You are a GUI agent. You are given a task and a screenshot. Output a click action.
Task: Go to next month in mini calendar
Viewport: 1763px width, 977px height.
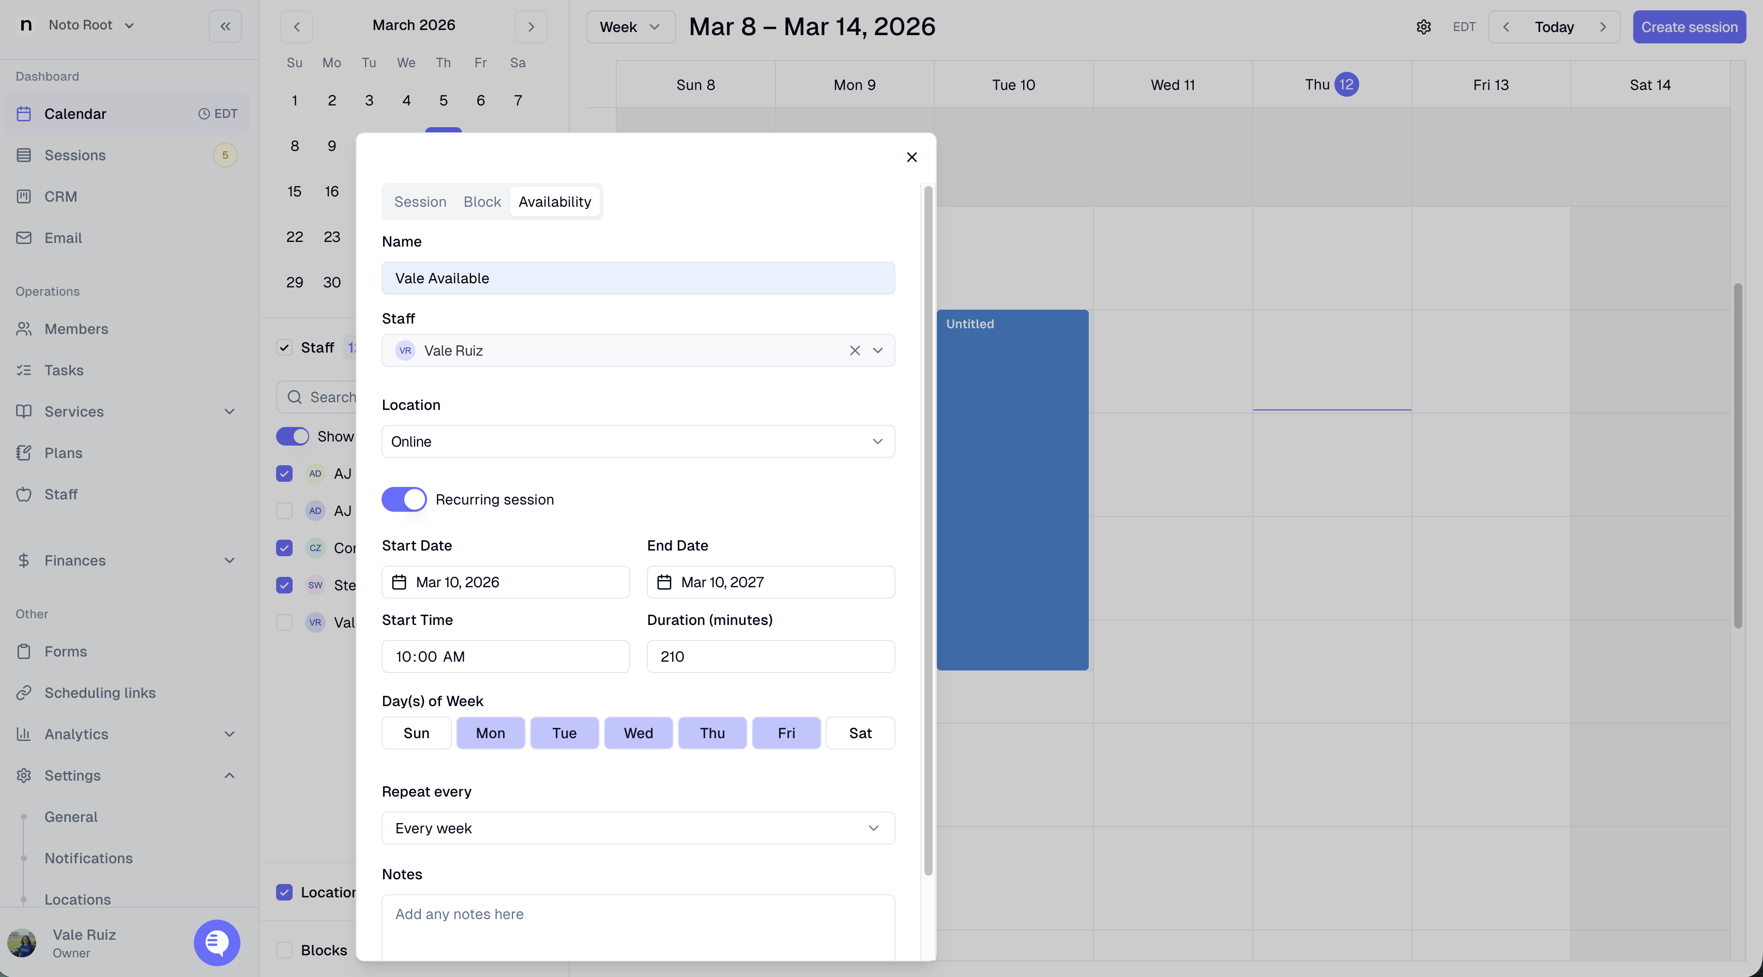[x=531, y=27]
